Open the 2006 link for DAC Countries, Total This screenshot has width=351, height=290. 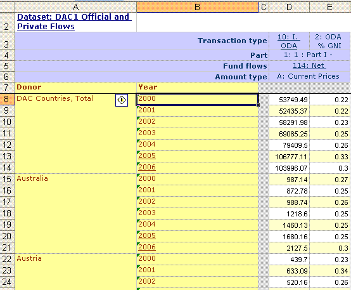tap(147, 167)
